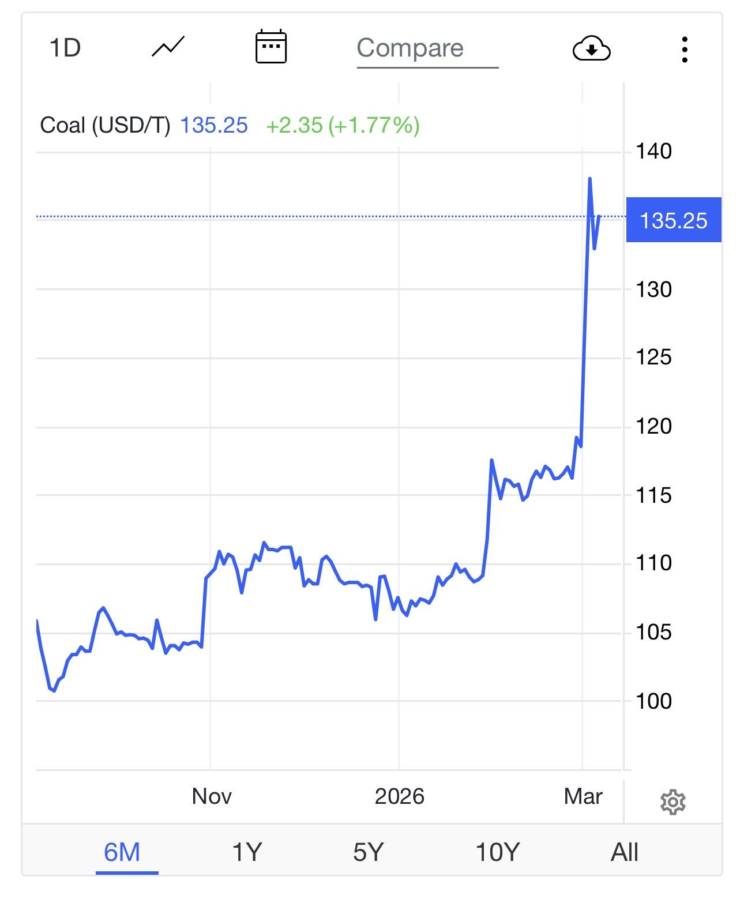Open the calendar date range picker
This screenshot has height=899, width=744.
tap(270, 47)
